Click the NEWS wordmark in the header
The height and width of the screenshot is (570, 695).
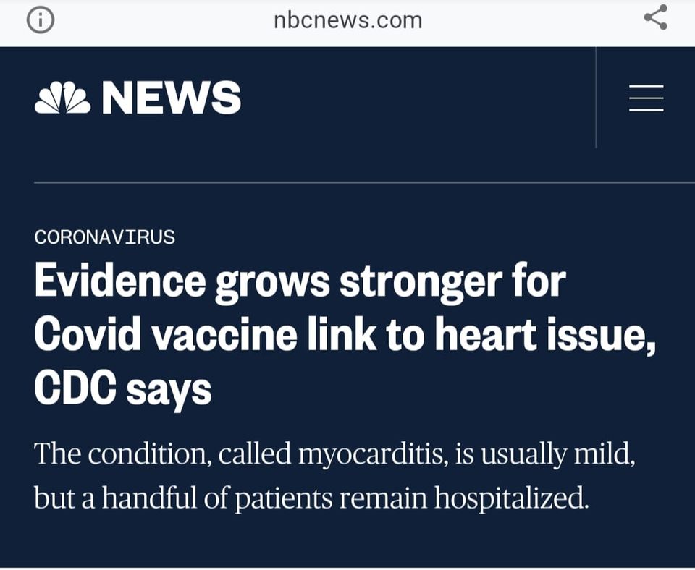172,98
